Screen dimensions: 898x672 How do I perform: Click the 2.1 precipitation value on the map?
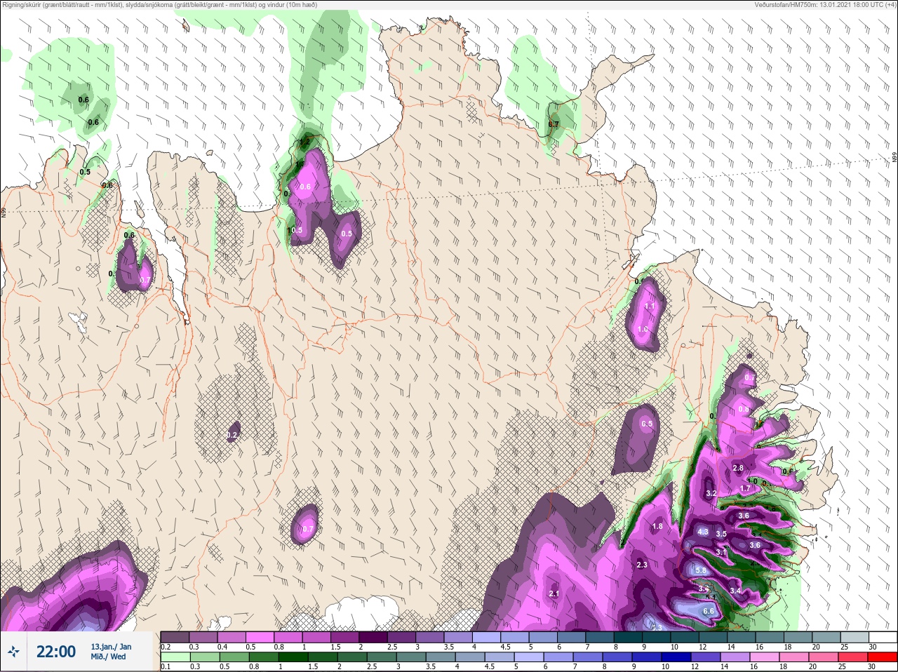(x=554, y=593)
